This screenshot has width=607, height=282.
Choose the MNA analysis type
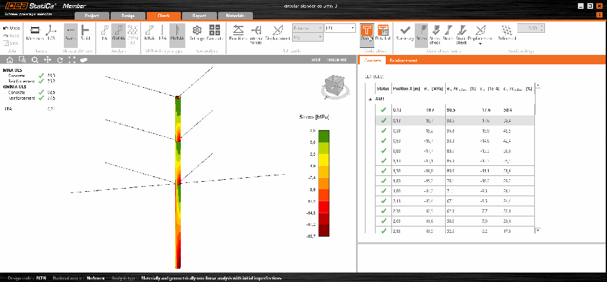tap(149, 33)
